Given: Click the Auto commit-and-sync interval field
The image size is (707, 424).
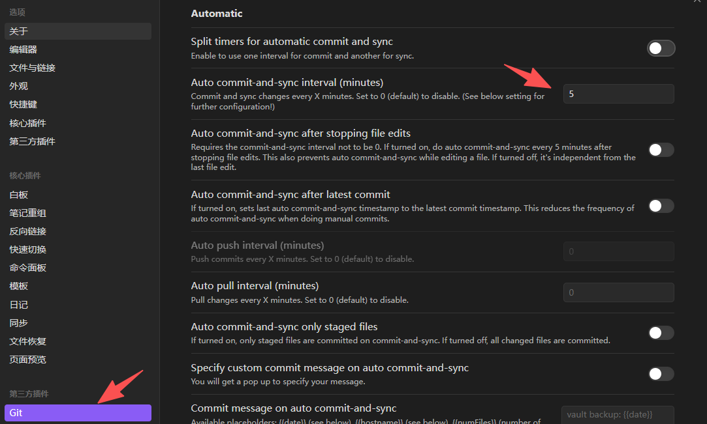Looking at the screenshot, I should click(619, 94).
